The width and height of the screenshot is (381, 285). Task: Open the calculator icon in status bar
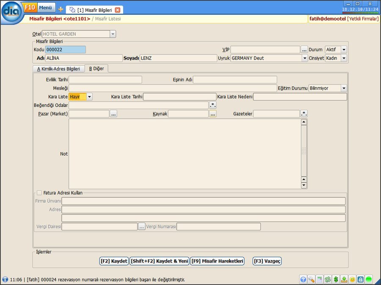pyautogui.click(x=320, y=280)
